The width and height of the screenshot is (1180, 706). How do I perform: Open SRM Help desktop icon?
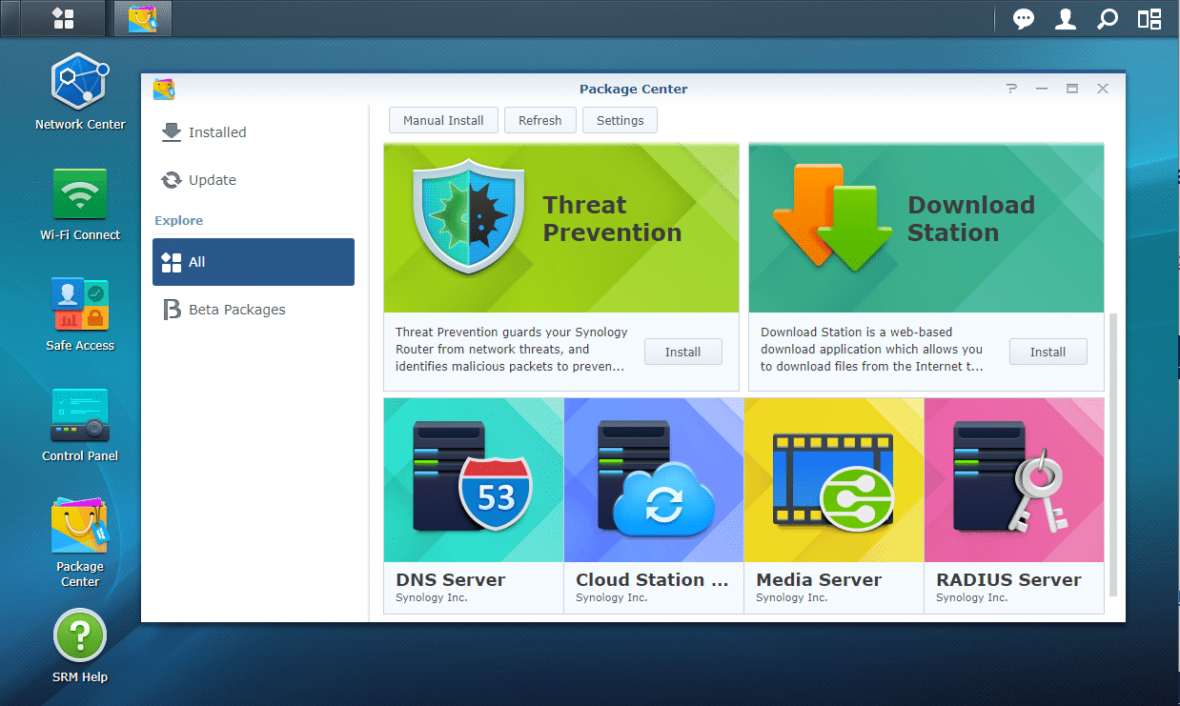[80, 635]
